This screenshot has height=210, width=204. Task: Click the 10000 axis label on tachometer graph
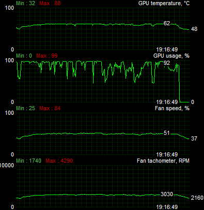tap(7, 165)
